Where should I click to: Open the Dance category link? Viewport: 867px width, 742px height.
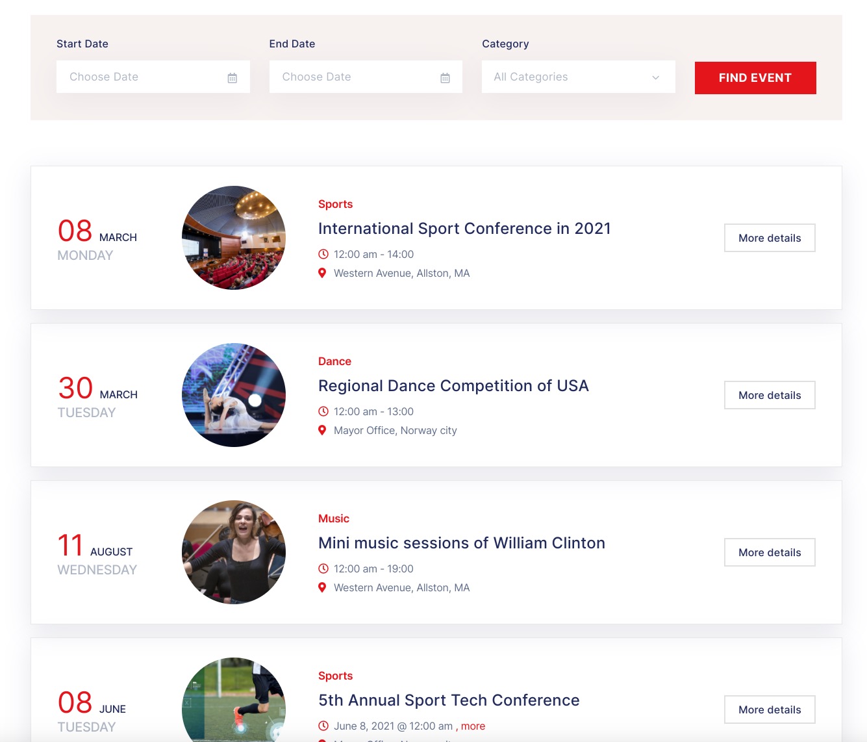coord(334,361)
